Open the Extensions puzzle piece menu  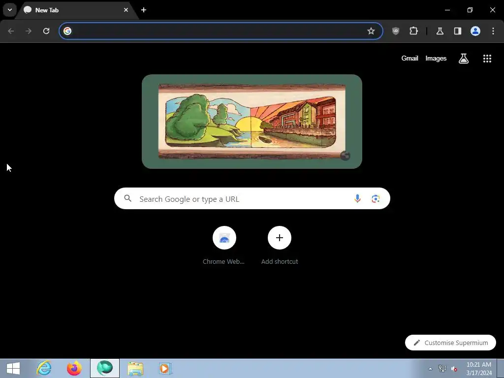pos(413,31)
